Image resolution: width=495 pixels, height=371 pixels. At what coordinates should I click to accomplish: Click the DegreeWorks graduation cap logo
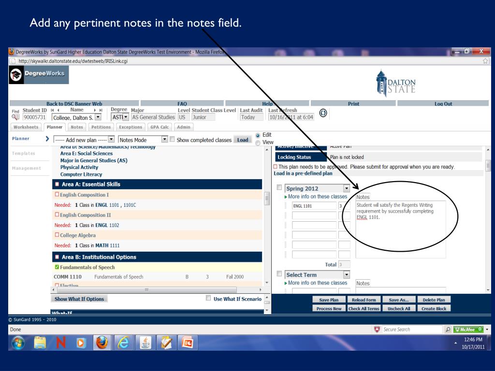coord(16,75)
